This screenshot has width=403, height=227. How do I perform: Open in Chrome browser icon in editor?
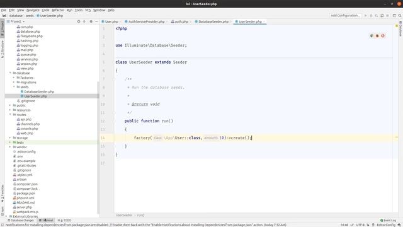coord(372,36)
